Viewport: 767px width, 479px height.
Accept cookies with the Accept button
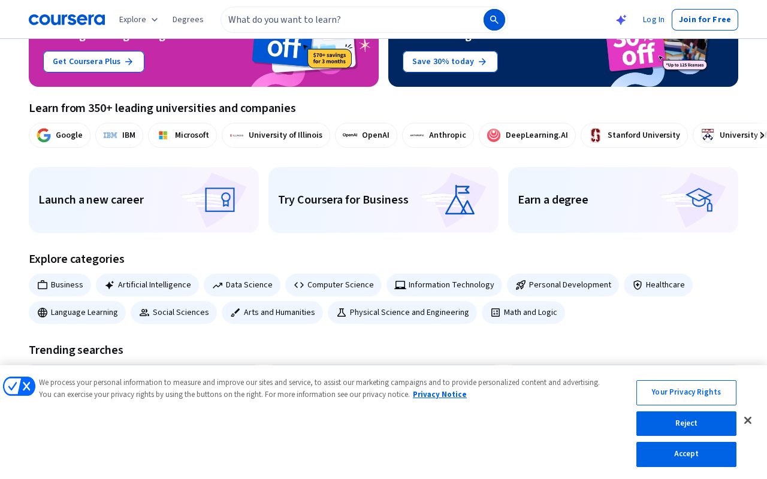coord(686,454)
